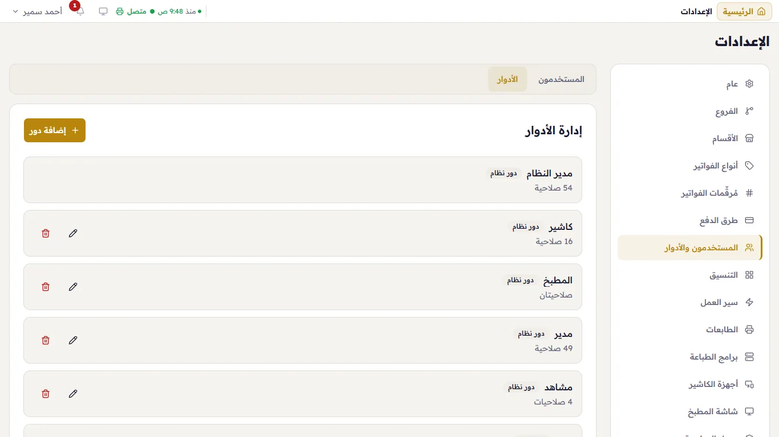The height and width of the screenshot is (437, 779).
Task: Click the green printer status icon
Action: click(120, 11)
